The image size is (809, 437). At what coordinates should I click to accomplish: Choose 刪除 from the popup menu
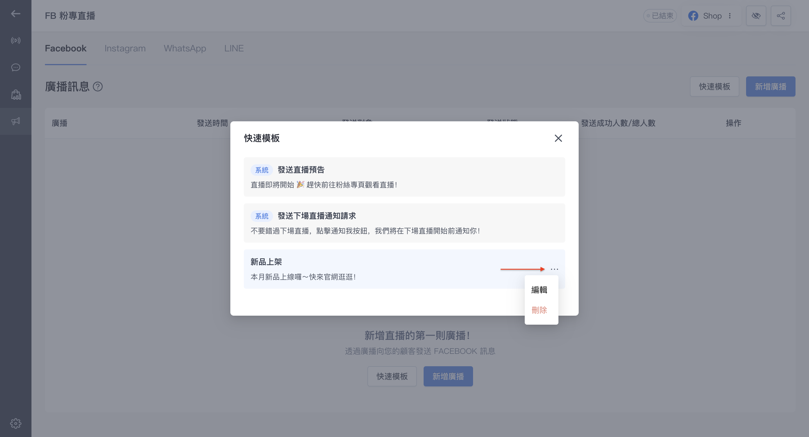click(539, 310)
